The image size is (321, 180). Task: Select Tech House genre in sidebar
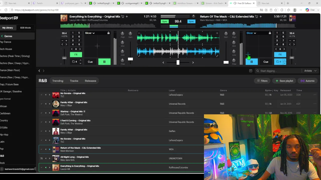6,49
